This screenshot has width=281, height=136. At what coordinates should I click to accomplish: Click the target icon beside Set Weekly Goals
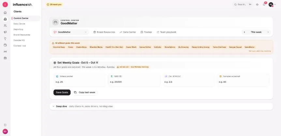click(x=55, y=63)
